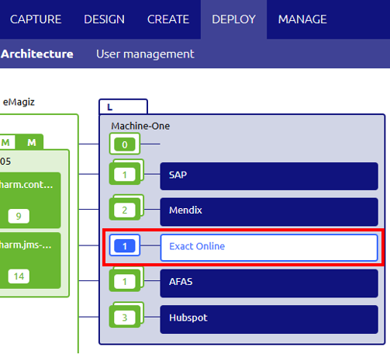Click the Hubspot system block
This screenshot has height=358, width=390.
269,319
